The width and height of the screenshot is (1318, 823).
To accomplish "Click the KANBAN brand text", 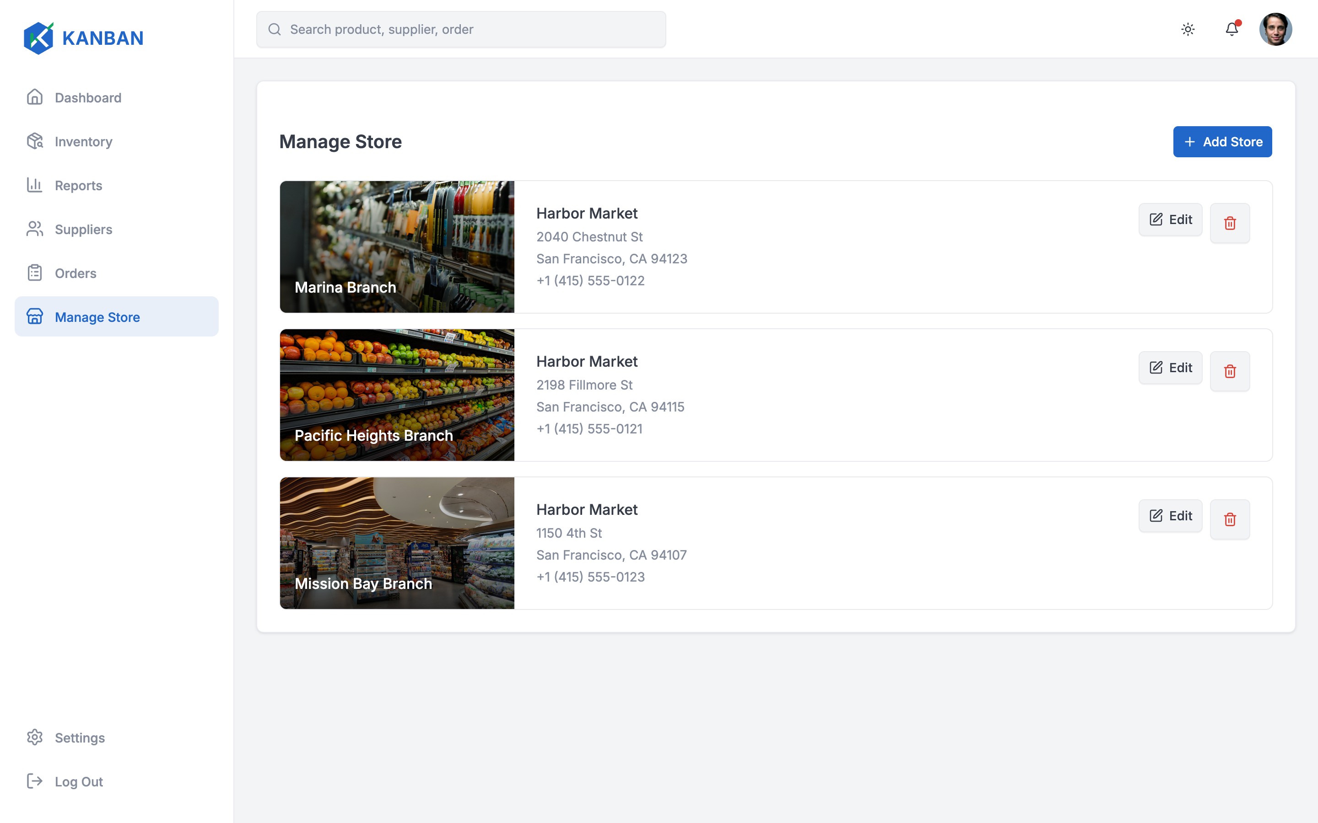I will click(x=103, y=38).
